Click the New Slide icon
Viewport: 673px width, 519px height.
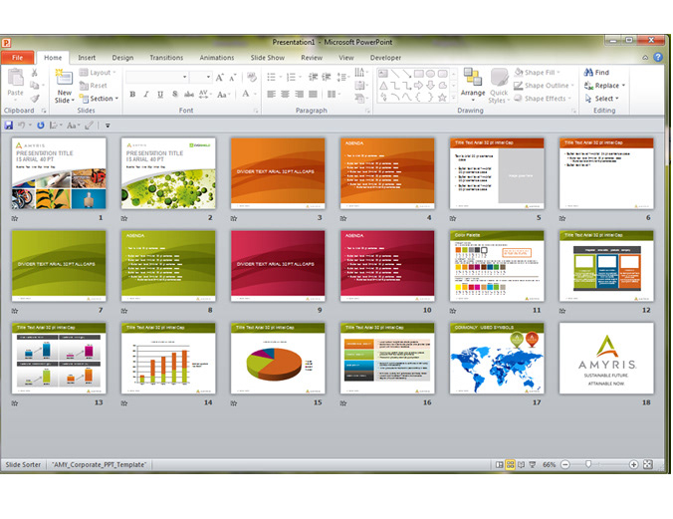click(64, 80)
